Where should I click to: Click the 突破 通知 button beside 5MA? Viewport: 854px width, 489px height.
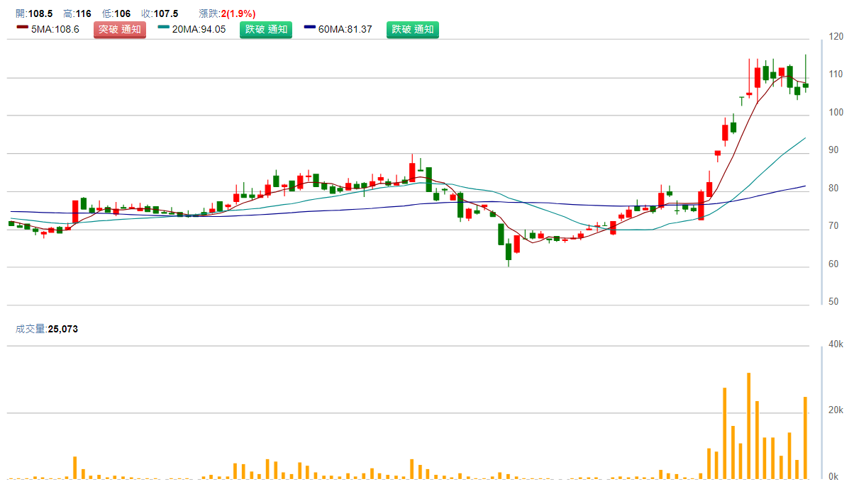119,30
